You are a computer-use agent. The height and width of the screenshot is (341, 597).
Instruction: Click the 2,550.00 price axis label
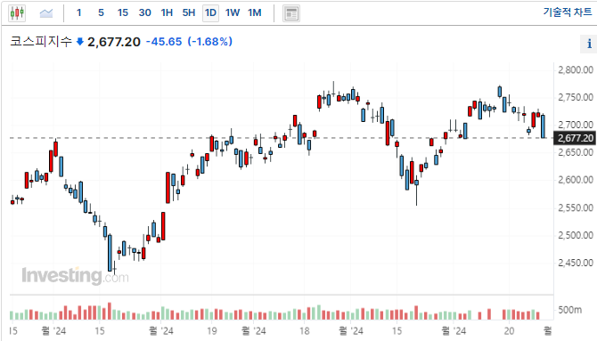(576, 207)
